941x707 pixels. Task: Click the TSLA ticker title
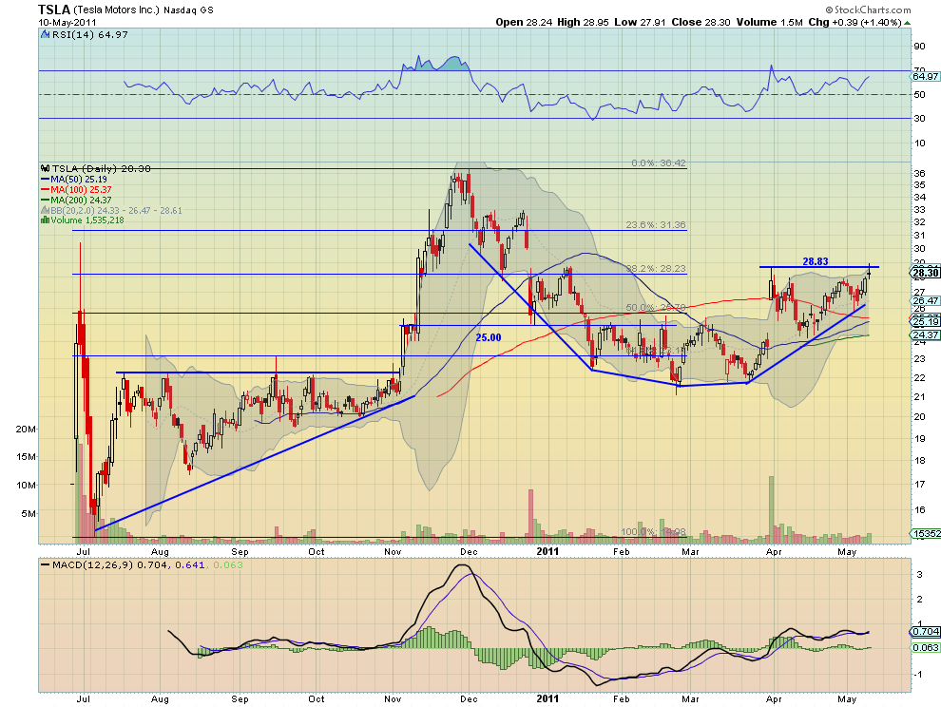[x=54, y=10]
